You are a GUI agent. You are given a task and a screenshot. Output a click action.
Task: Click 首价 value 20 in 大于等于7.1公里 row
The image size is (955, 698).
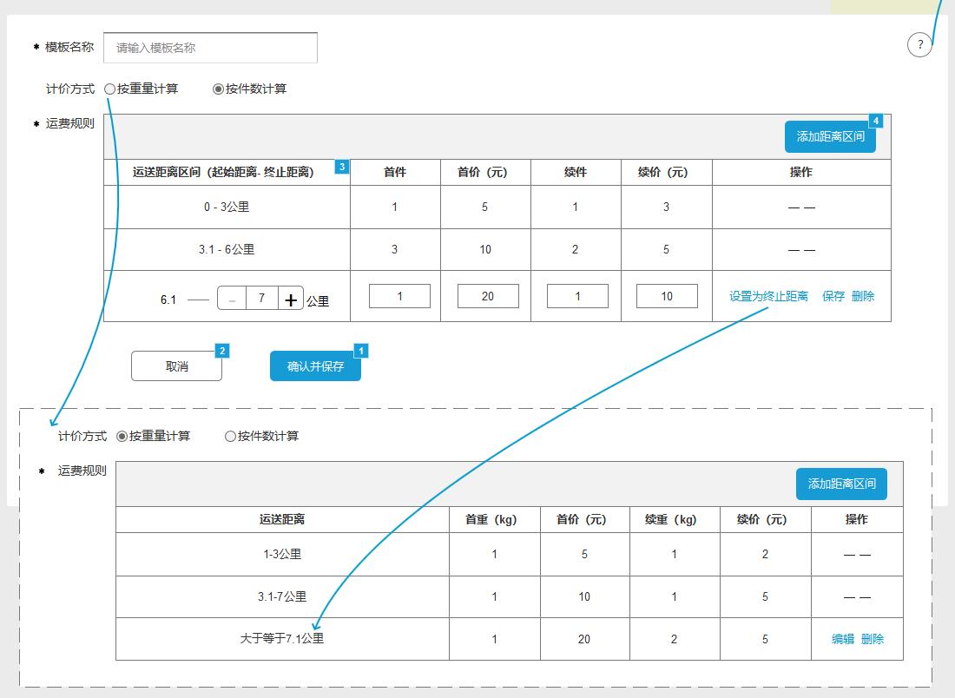tap(583, 639)
